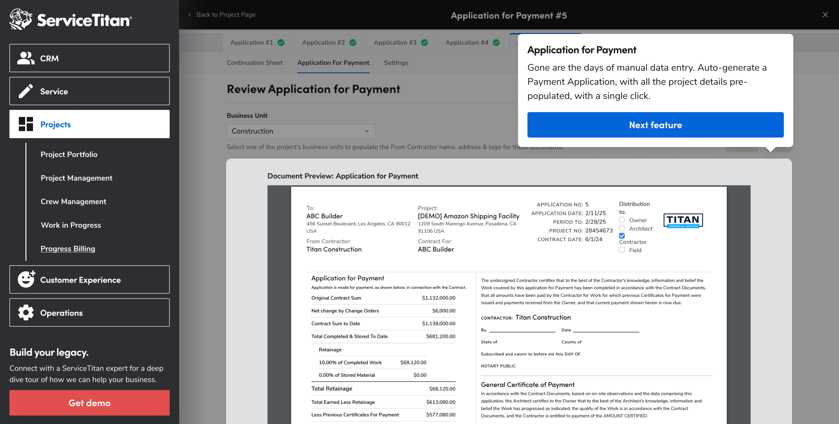Check the Owner distribution checkbox
The height and width of the screenshot is (424, 839).
click(x=622, y=220)
